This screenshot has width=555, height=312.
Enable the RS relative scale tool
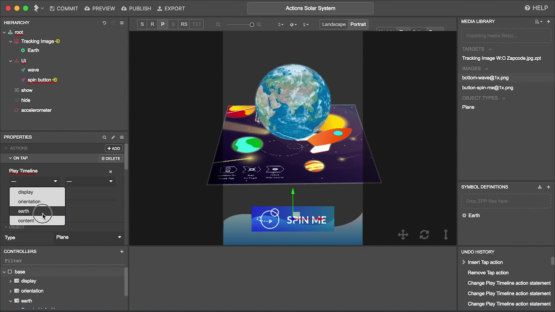pos(184,24)
